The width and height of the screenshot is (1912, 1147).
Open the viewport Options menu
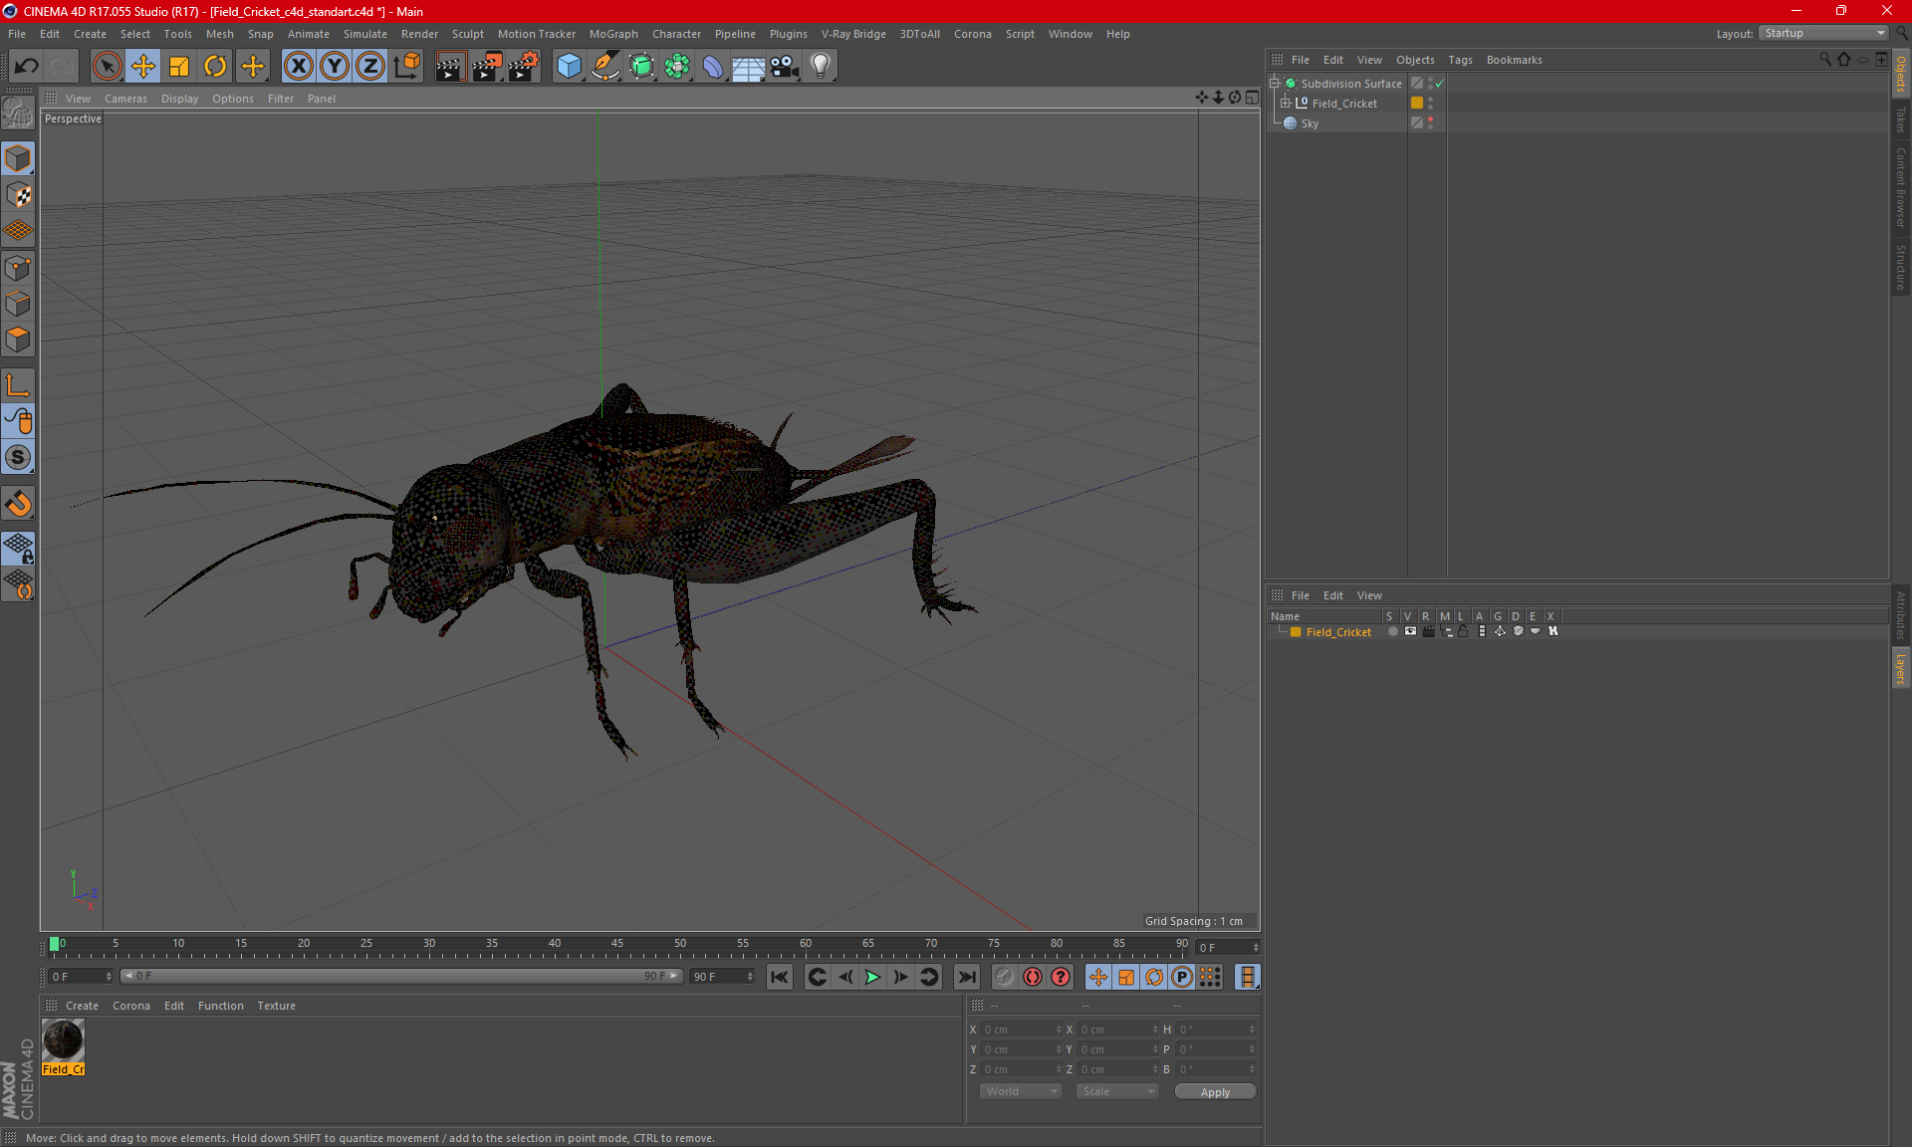[x=233, y=99]
